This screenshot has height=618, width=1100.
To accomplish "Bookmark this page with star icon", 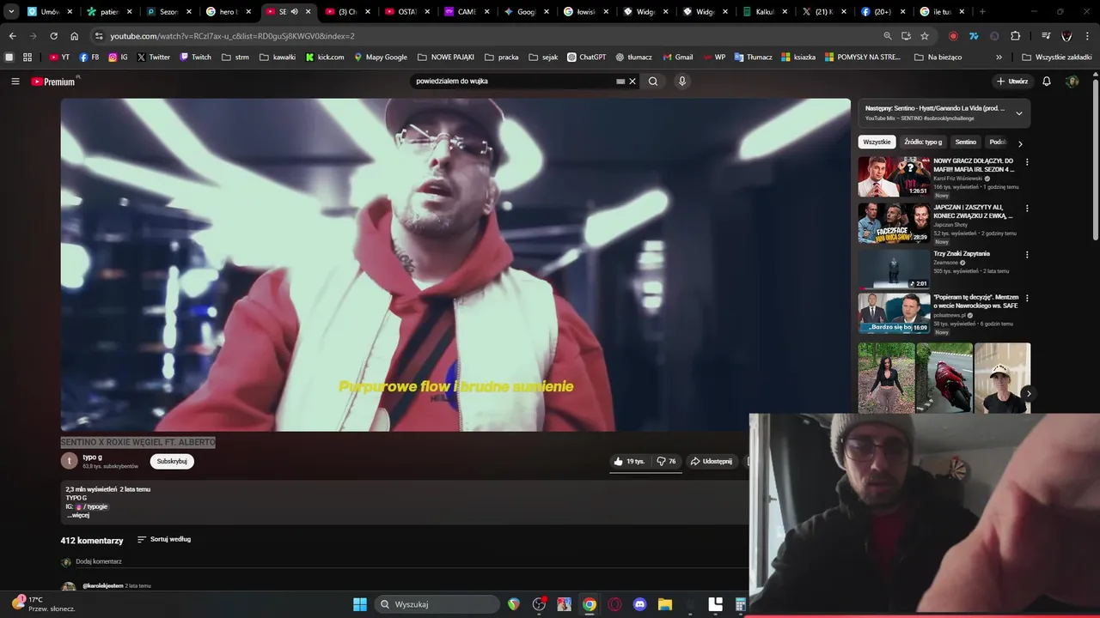I will [x=925, y=36].
